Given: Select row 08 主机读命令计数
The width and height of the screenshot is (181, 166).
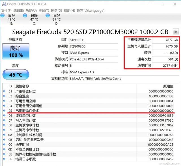Looking at the screenshot, I should coord(89,125).
